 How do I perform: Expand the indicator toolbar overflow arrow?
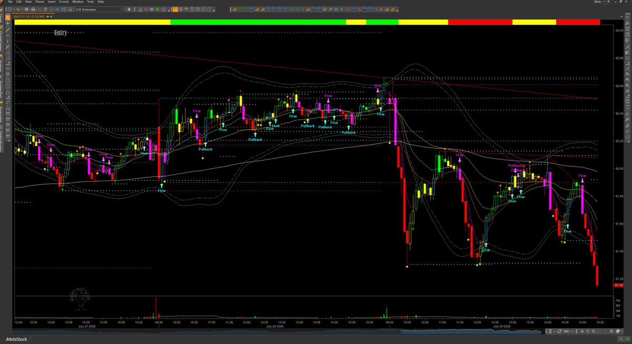(397, 10)
